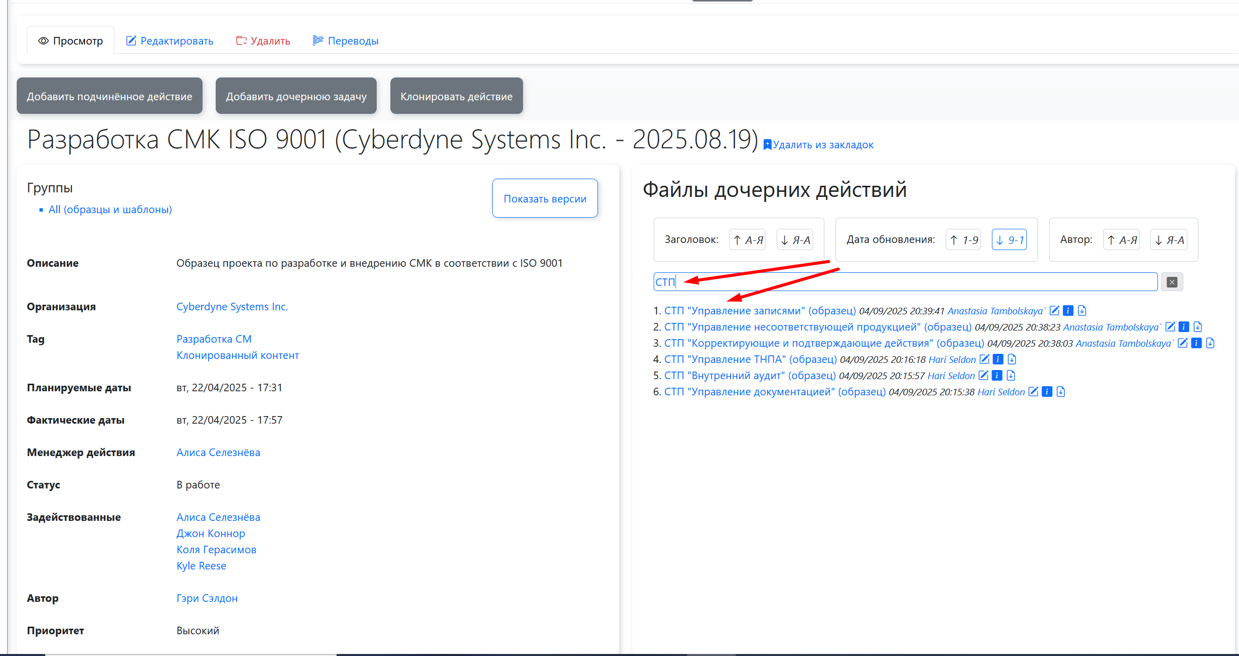The height and width of the screenshot is (656, 1239).
Task: Sort by update date ascending 1-9
Action: point(964,240)
